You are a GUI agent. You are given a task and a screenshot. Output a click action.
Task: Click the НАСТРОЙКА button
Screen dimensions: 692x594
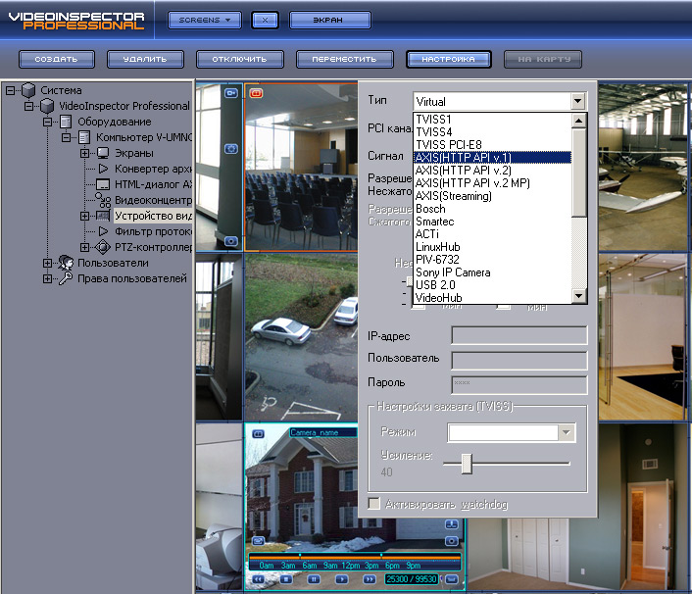(x=448, y=59)
